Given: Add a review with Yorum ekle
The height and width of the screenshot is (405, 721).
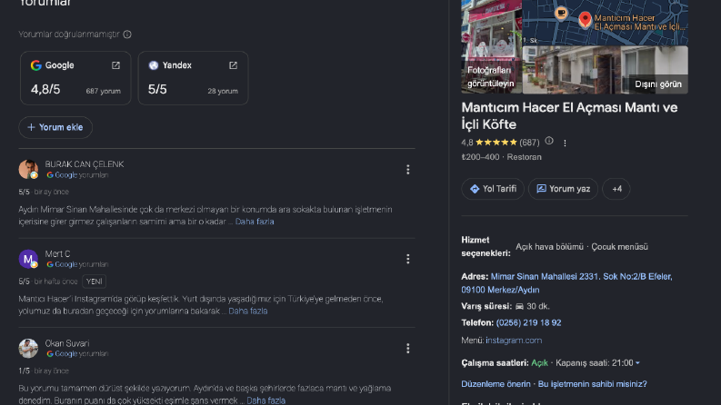Looking at the screenshot, I should pos(55,127).
